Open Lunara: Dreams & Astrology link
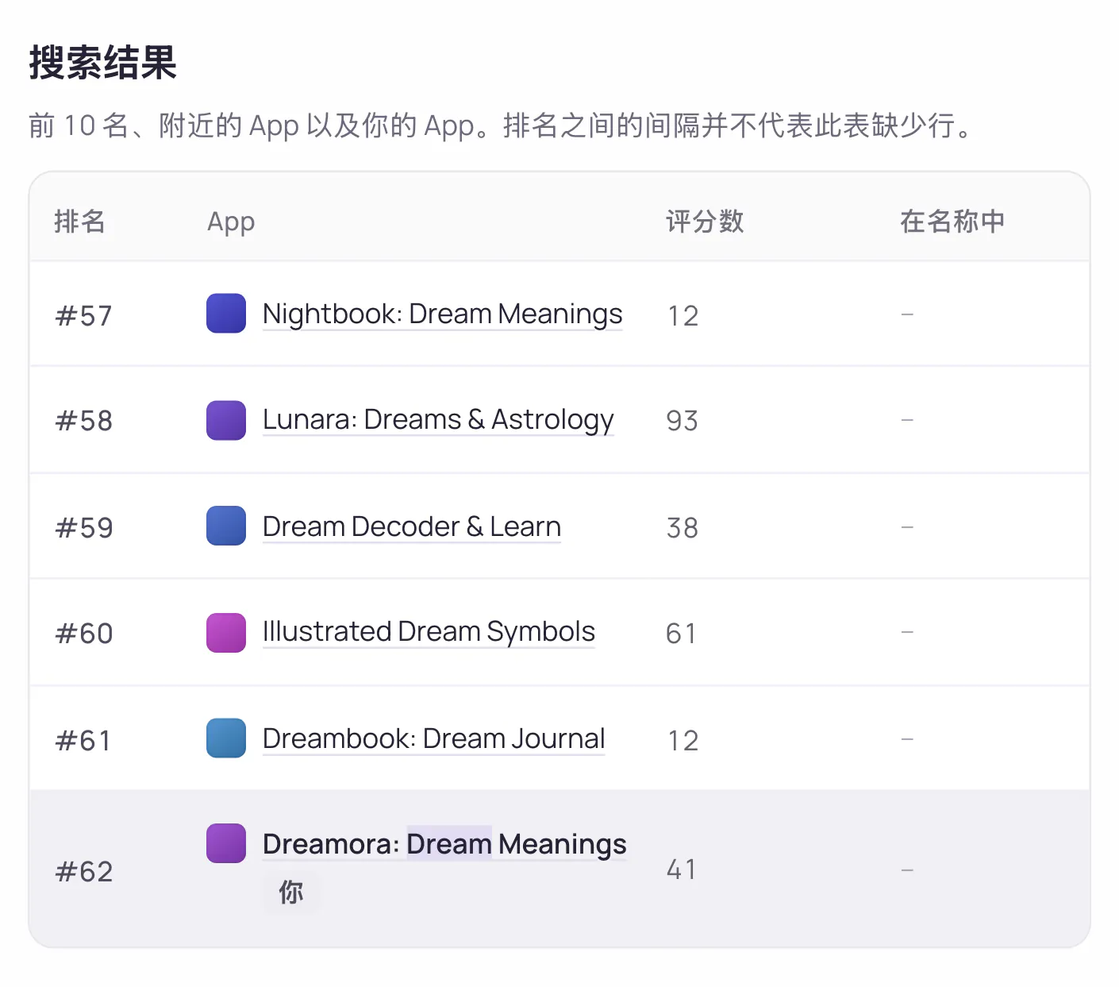1119x987 pixels. click(x=438, y=420)
